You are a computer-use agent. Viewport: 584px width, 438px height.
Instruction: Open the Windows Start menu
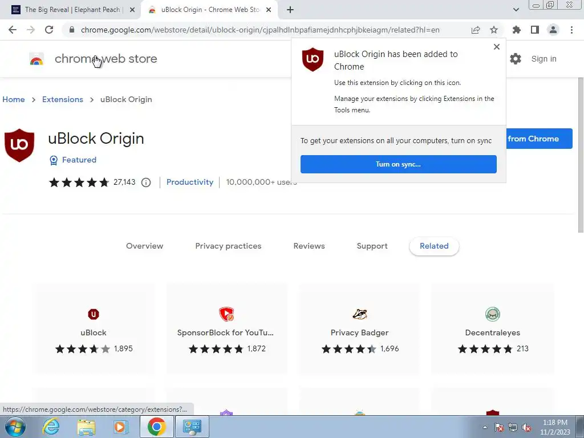coord(15,427)
